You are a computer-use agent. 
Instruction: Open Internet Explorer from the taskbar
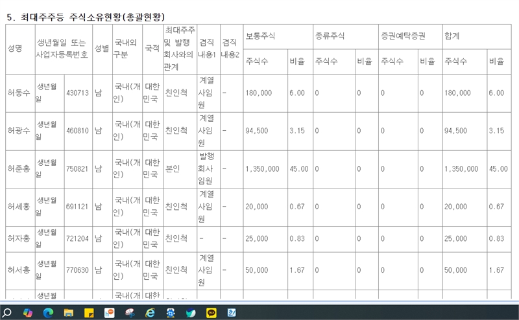(150, 312)
